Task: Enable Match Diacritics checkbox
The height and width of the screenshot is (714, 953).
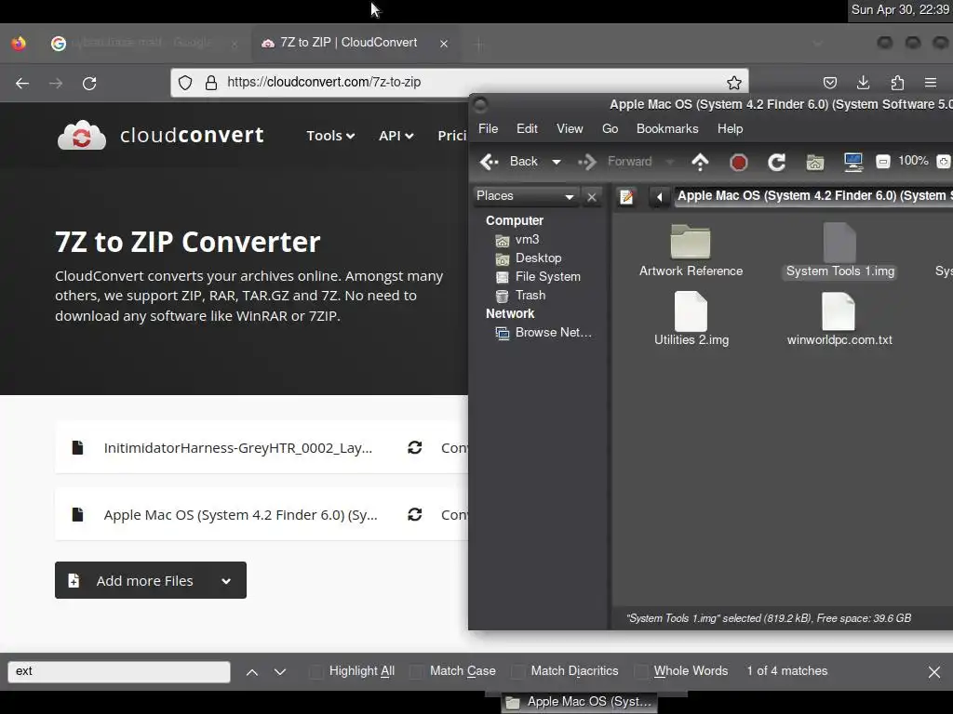Action: point(517,671)
